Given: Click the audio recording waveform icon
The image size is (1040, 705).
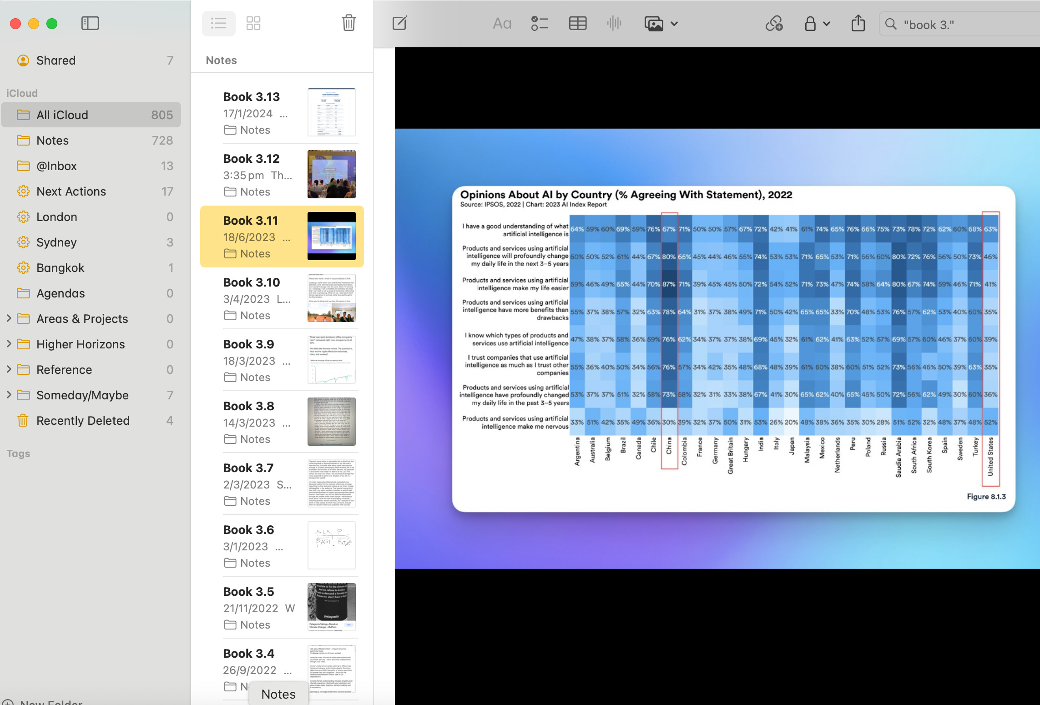Looking at the screenshot, I should 614,23.
